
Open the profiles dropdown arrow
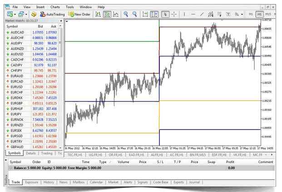(x=27, y=14)
